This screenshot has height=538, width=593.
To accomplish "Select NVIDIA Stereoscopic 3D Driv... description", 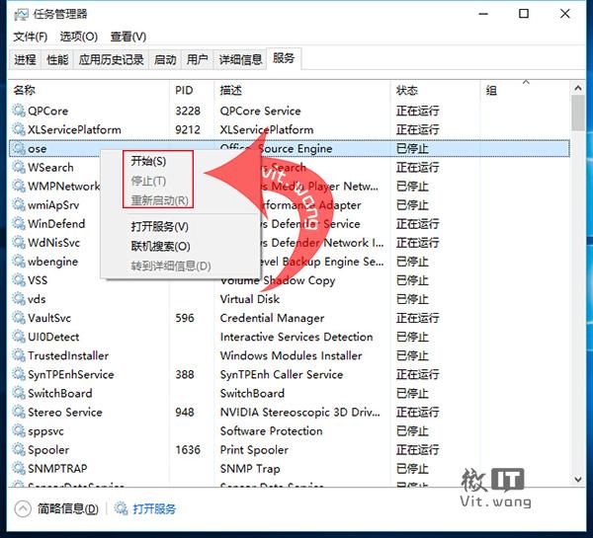I will (299, 413).
